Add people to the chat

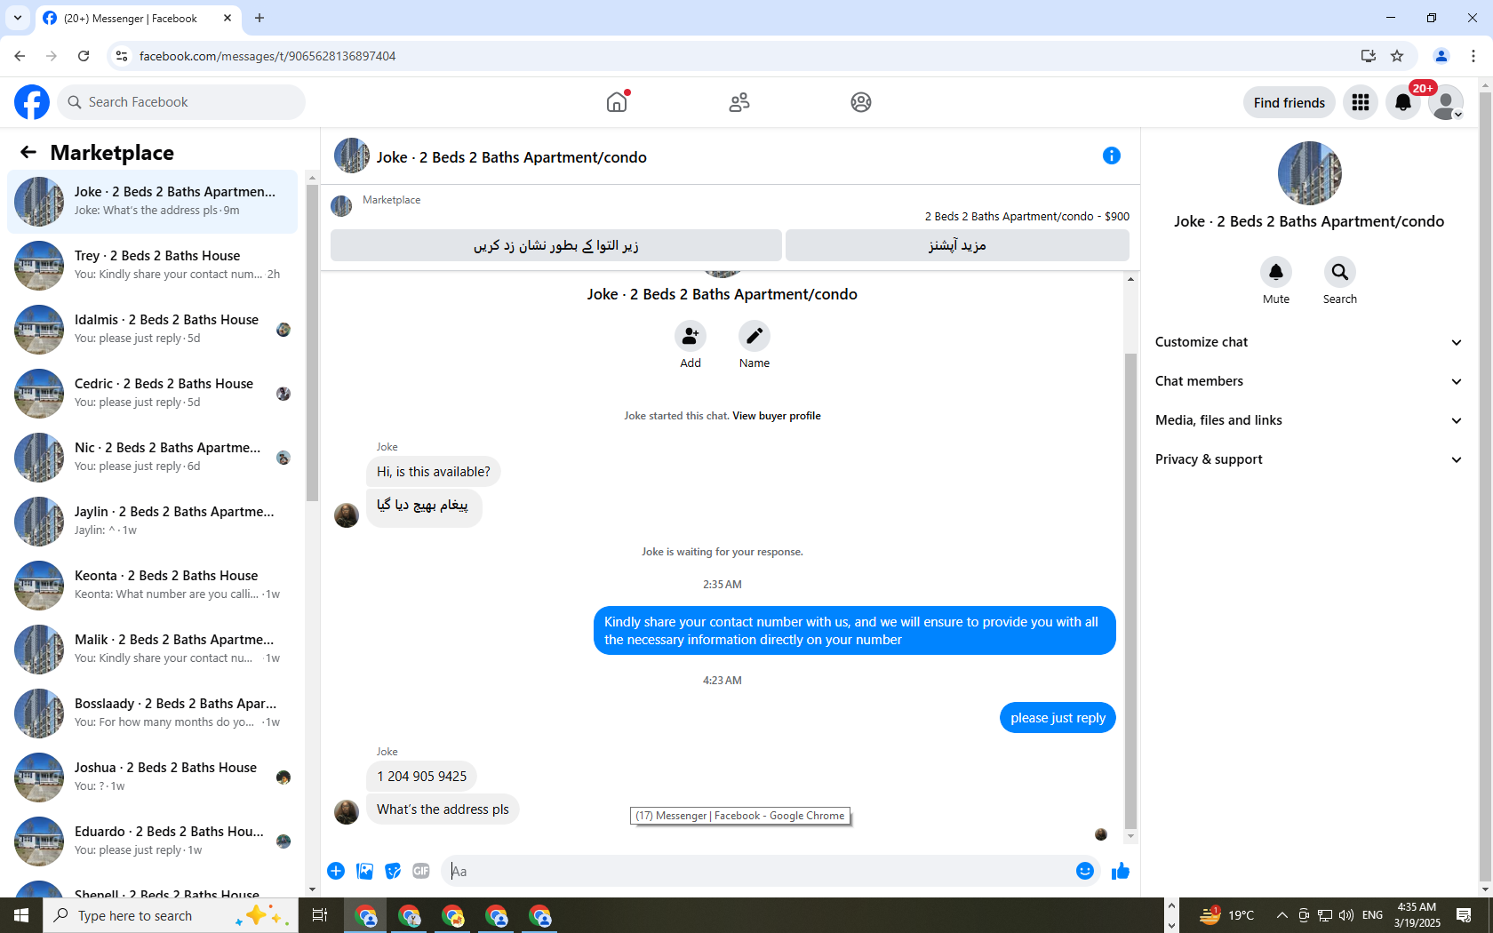[x=691, y=336]
